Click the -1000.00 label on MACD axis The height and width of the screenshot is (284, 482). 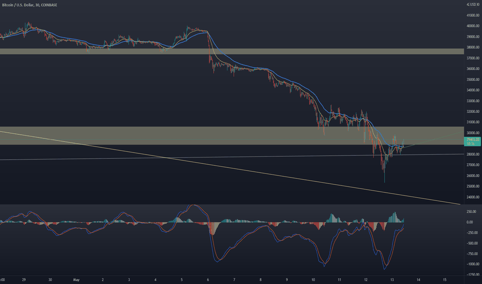[473, 264]
